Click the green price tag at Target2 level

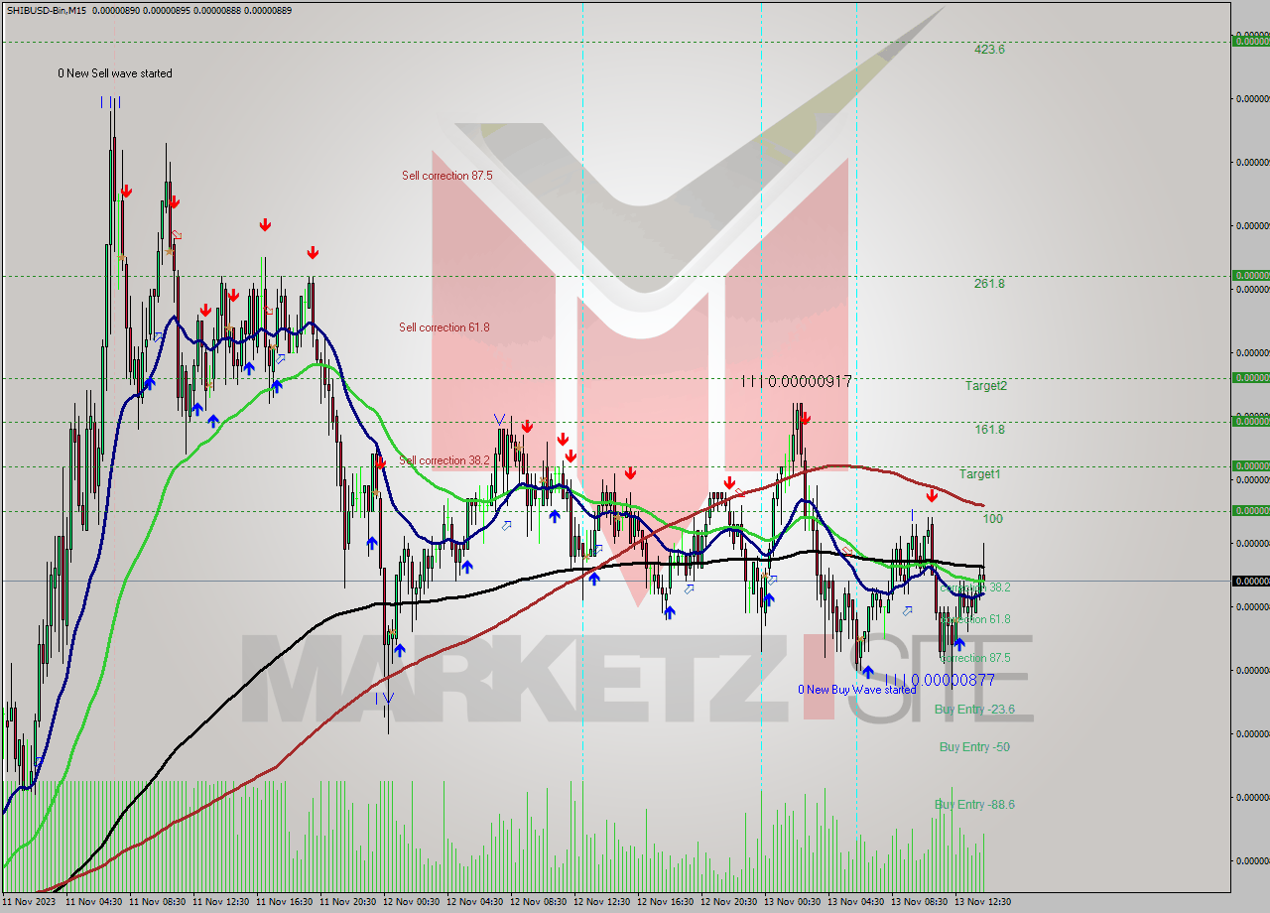[x=1250, y=378]
